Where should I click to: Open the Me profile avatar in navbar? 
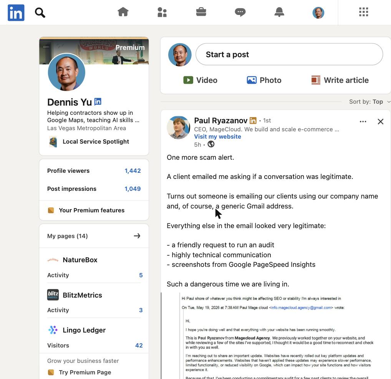(x=318, y=12)
